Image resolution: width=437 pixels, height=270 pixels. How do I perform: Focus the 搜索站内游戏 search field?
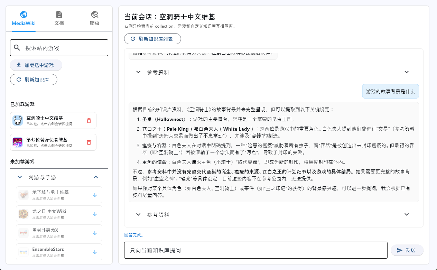[x=59, y=48]
